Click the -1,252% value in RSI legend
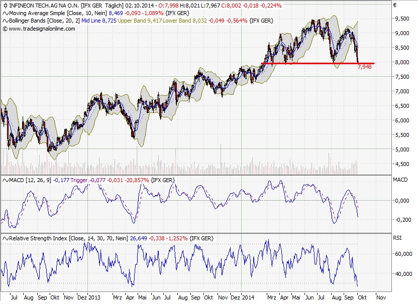Screen dimensions: 418x308 click(177, 238)
